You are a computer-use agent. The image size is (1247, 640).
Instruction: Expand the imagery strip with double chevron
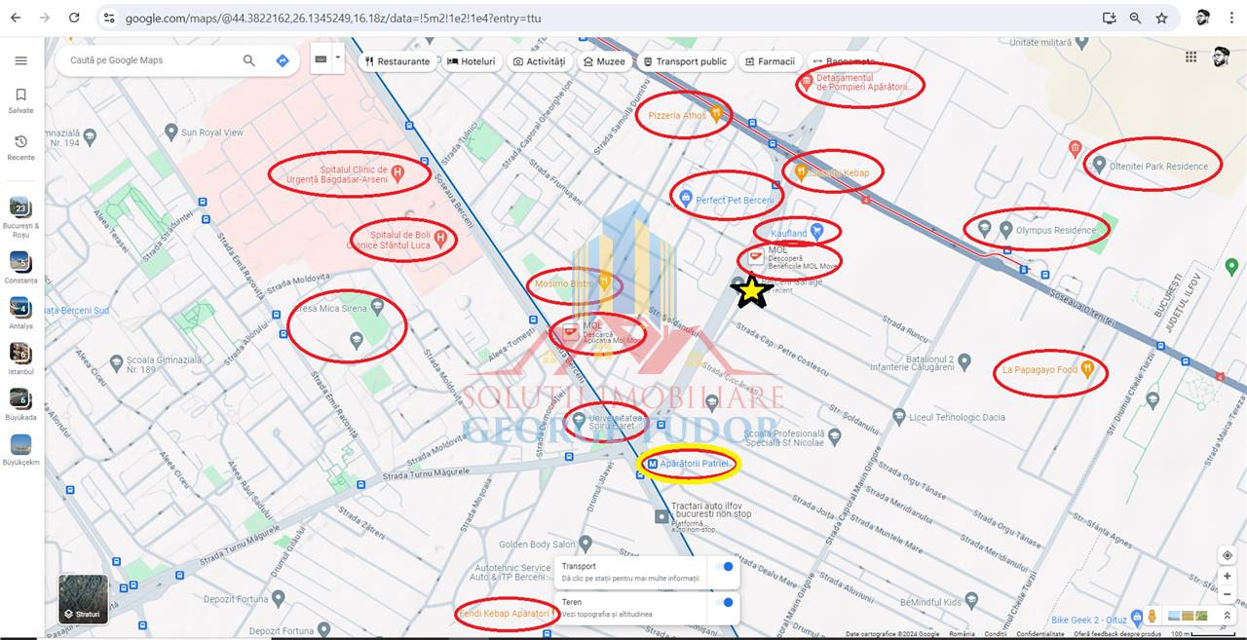(x=1228, y=617)
